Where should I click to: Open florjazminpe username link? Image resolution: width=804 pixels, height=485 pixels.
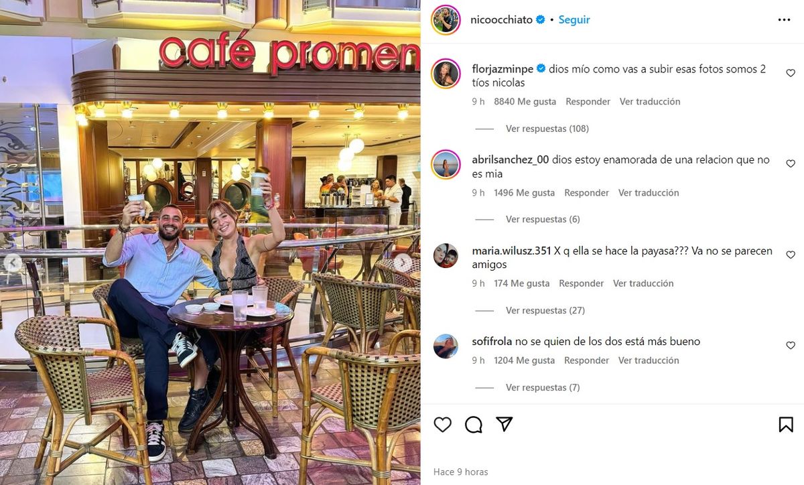pos(502,69)
